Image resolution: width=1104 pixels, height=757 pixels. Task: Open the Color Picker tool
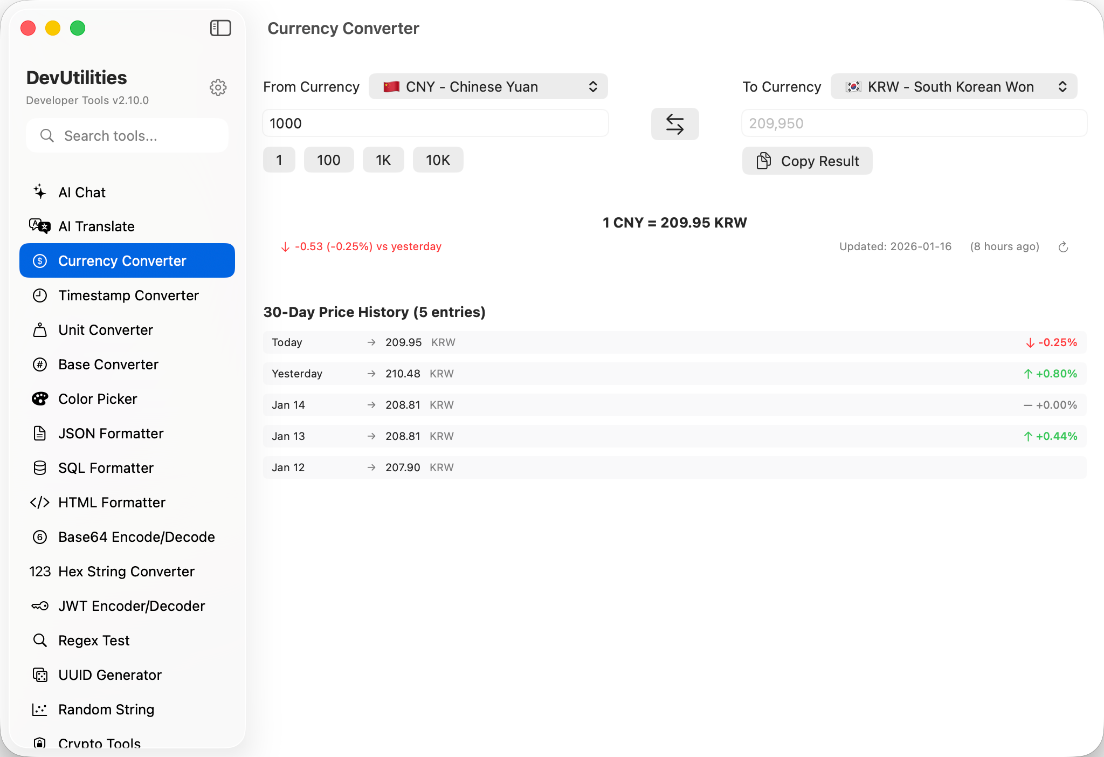[97, 398]
